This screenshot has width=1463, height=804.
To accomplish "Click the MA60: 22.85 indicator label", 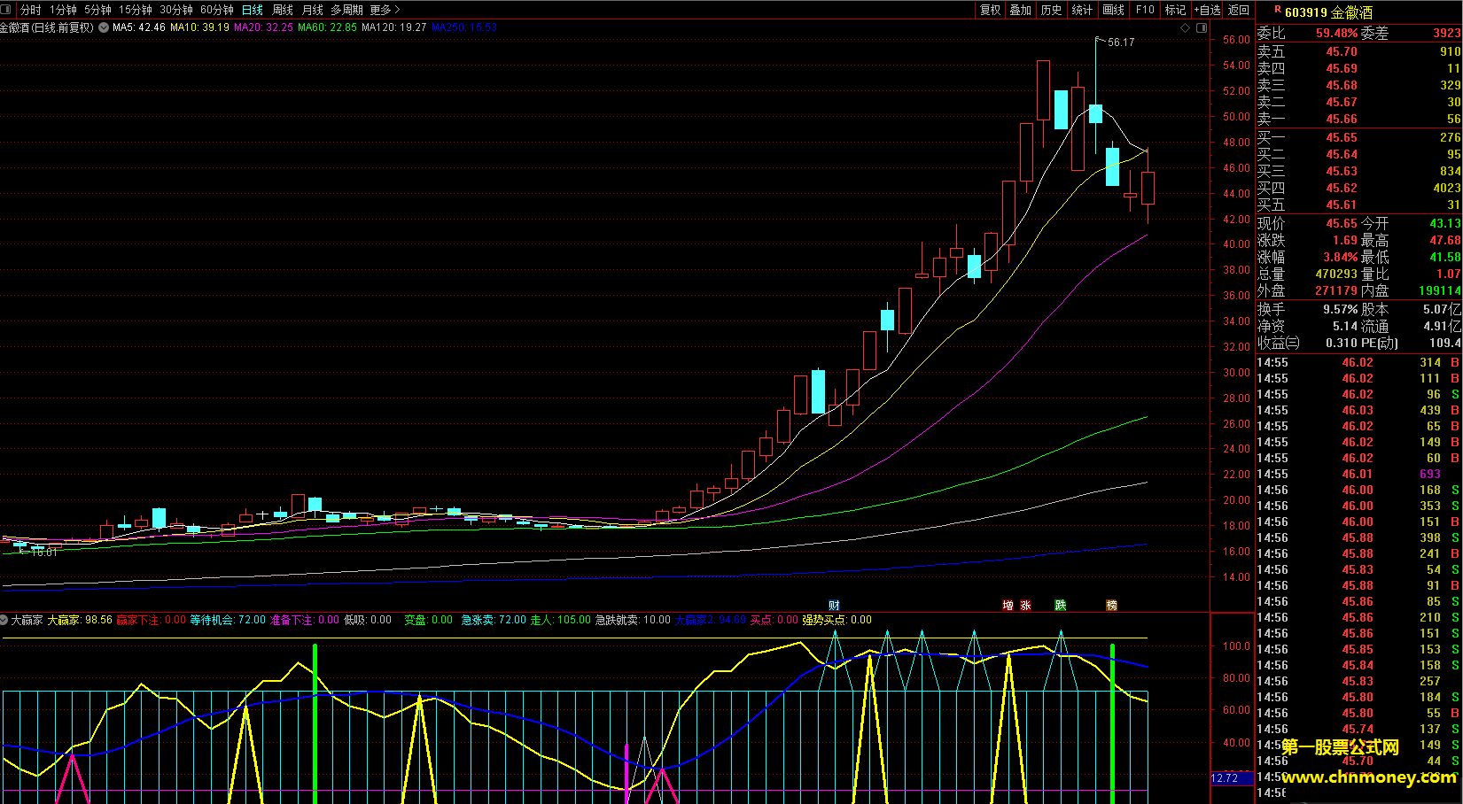I will [327, 27].
